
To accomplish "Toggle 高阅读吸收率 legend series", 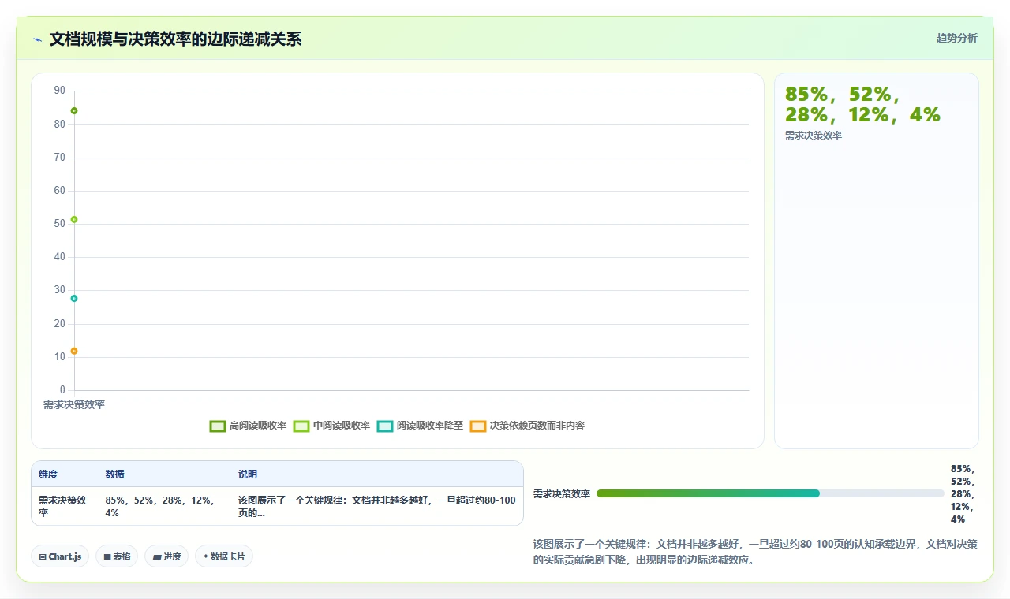I will click(248, 426).
